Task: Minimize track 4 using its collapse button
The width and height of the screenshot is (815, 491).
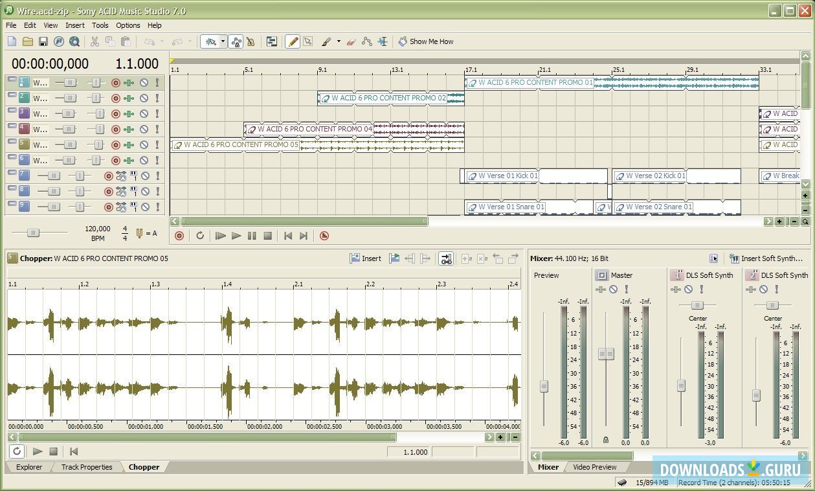Action: coord(12,126)
